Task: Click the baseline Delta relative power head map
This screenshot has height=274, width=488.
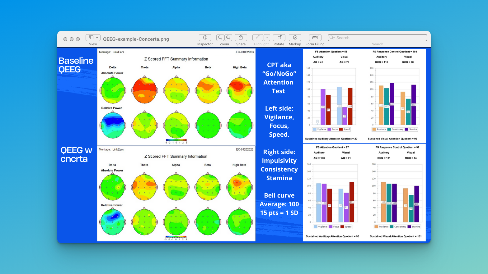Action: pos(113,125)
